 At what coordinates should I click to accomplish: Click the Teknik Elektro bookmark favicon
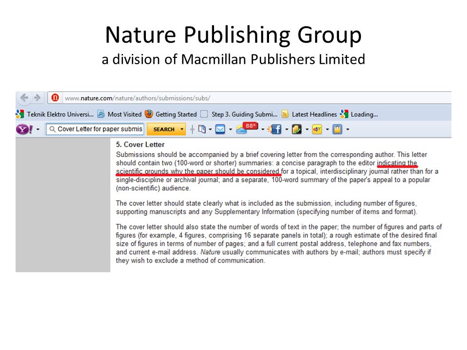pyautogui.click(x=19, y=114)
